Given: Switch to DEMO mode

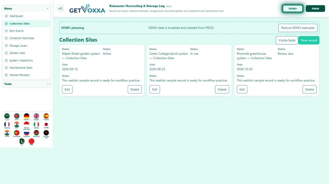Looking at the screenshot, I should [293, 8].
